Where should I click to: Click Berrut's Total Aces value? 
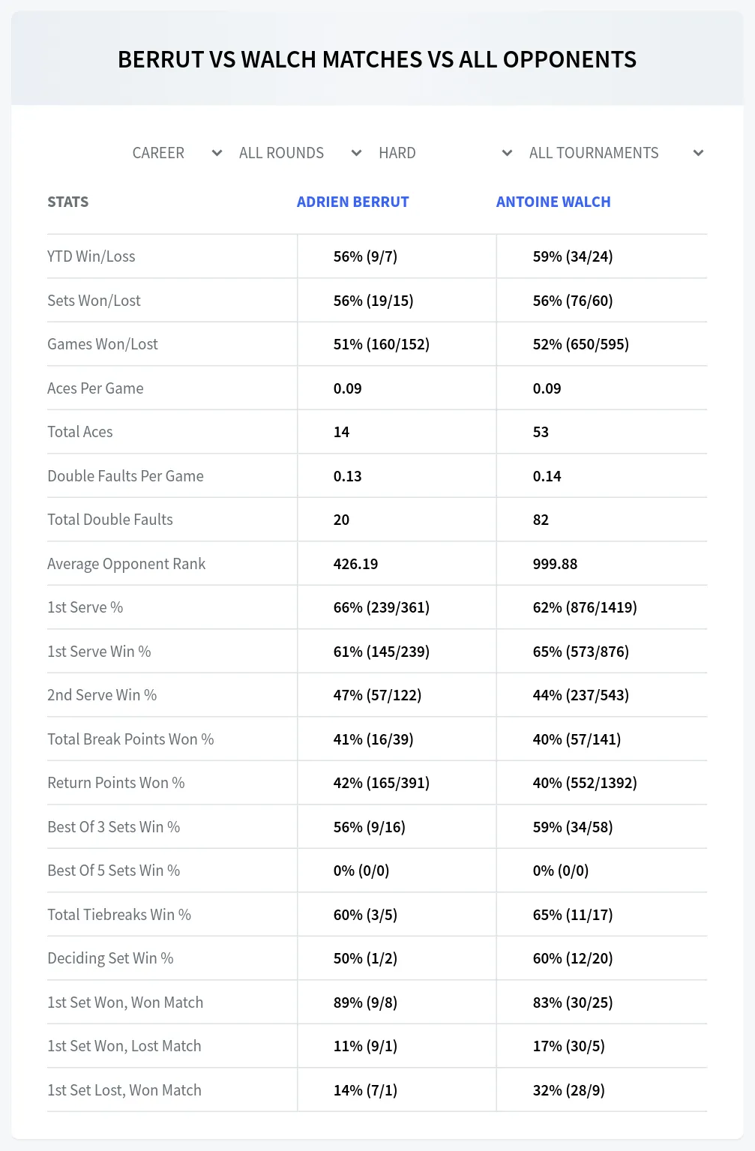pos(342,432)
